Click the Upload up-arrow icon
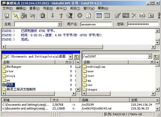The width and height of the screenshot is (161, 117). tap(61, 16)
